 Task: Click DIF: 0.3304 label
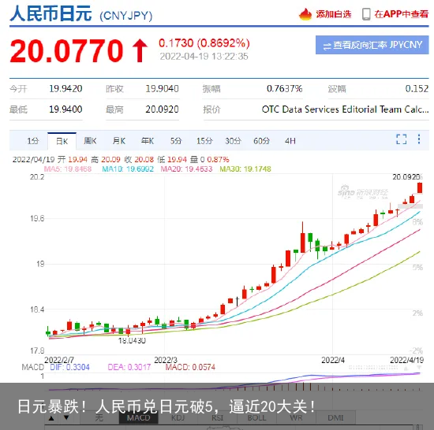[69, 367]
